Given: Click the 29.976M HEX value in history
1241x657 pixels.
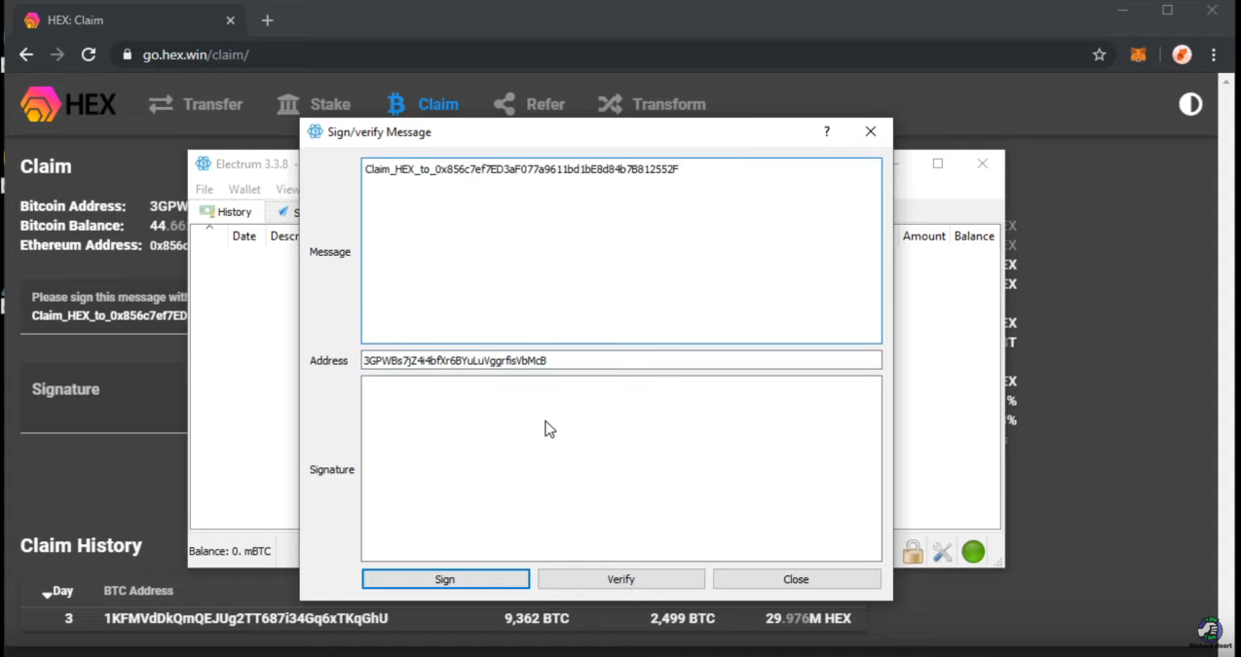Looking at the screenshot, I should click(x=809, y=618).
